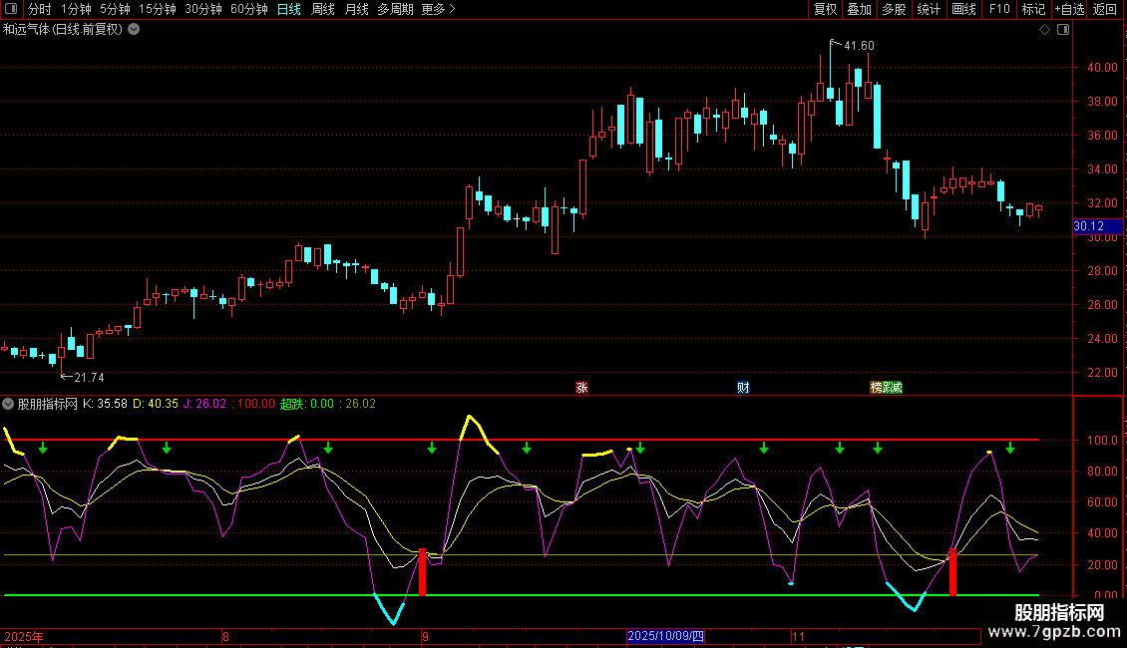Toggle the right side panel icon
Screen dimensions: 1127x648
[1061, 30]
